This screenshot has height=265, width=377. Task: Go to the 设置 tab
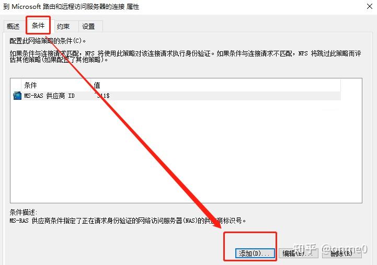click(89, 27)
